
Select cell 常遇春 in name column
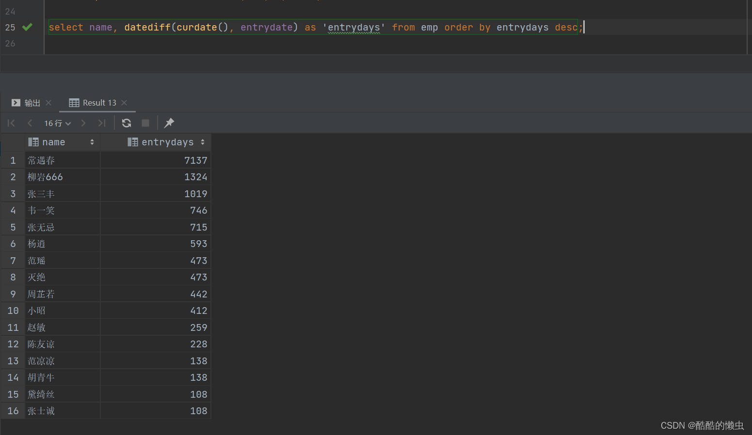point(63,160)
